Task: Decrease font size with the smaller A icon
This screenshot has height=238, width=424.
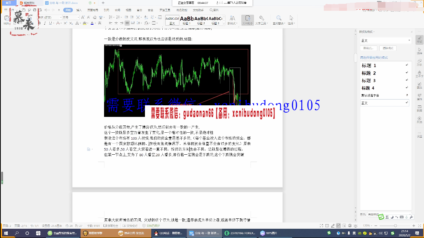Action: point(88,17)
